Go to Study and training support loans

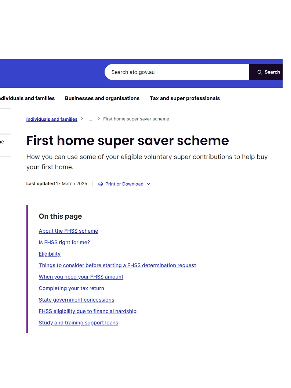78,323
